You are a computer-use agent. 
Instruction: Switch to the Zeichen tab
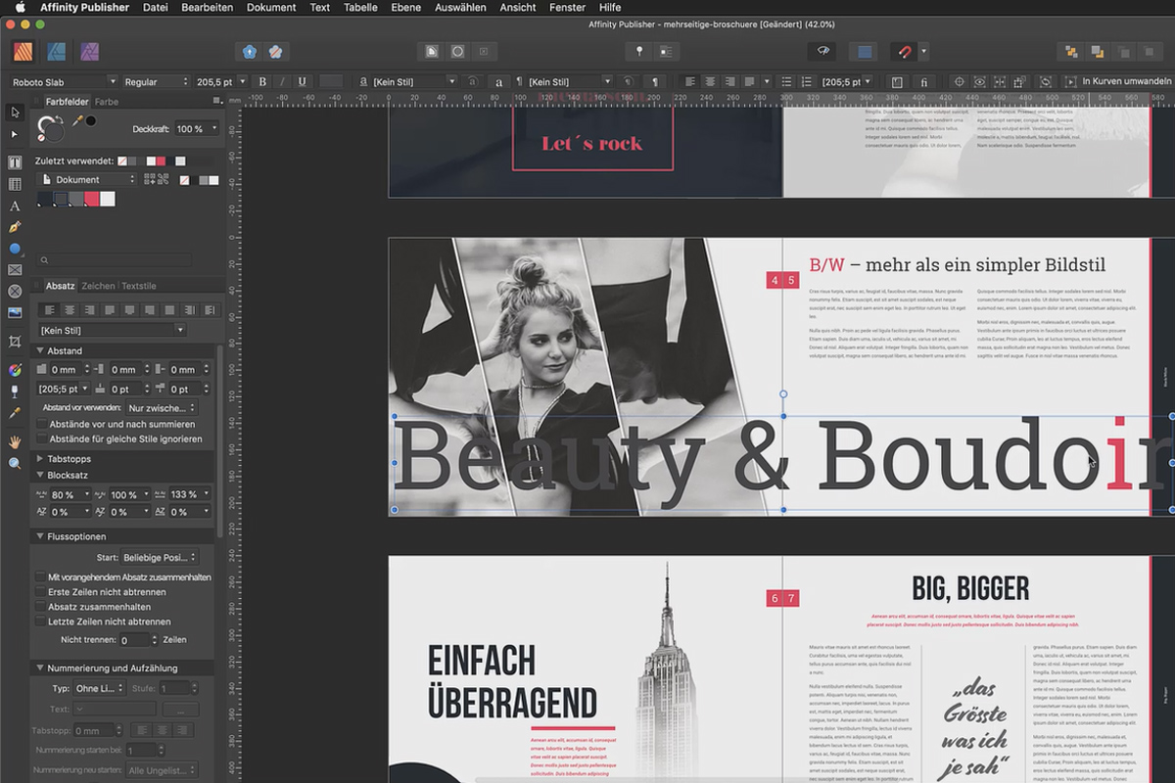[x=98, y=285]
